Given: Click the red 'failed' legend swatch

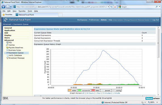Looking at the screenshot, I should (x=93, y=90).
